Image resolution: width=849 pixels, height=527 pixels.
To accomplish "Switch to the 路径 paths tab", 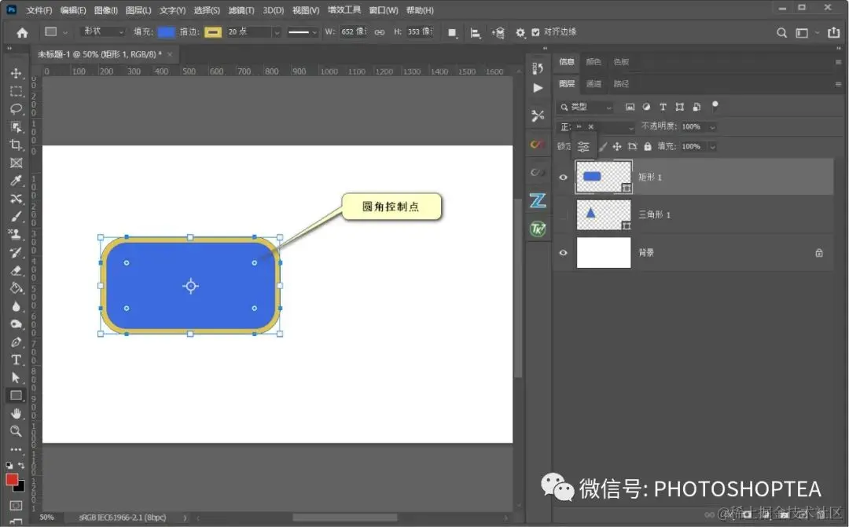I will pos(621,84).
